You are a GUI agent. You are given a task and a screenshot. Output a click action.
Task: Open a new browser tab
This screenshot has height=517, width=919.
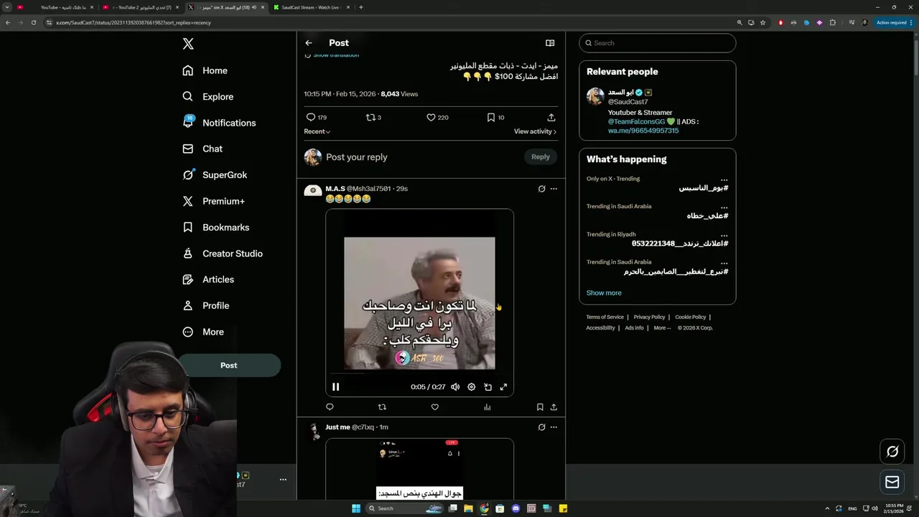coord(360,7)
